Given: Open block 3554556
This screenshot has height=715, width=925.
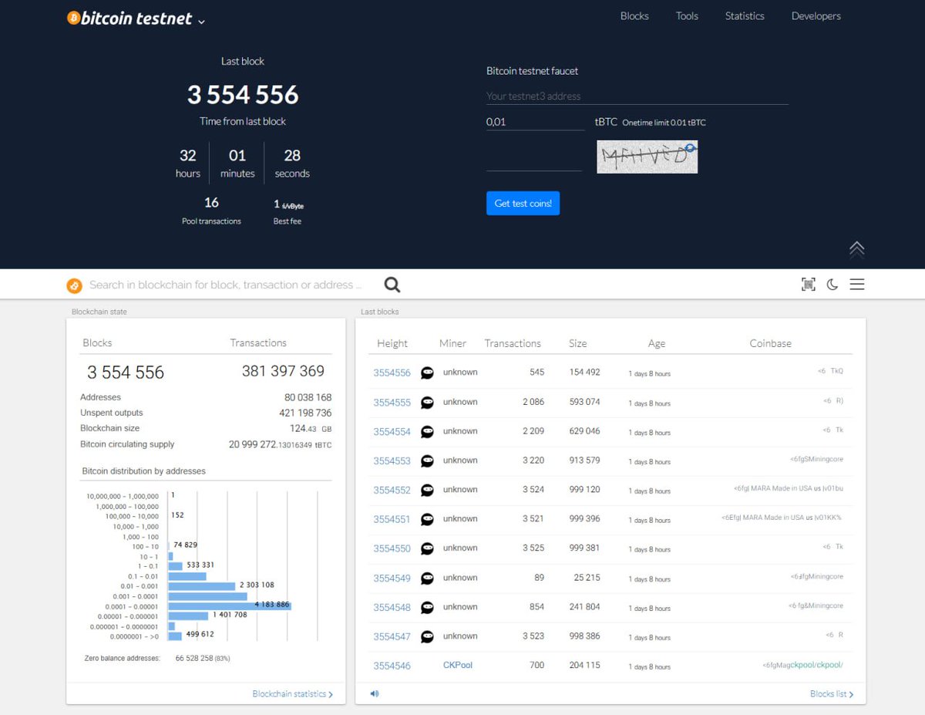Looking at the screenshot, I should (392, 373).
